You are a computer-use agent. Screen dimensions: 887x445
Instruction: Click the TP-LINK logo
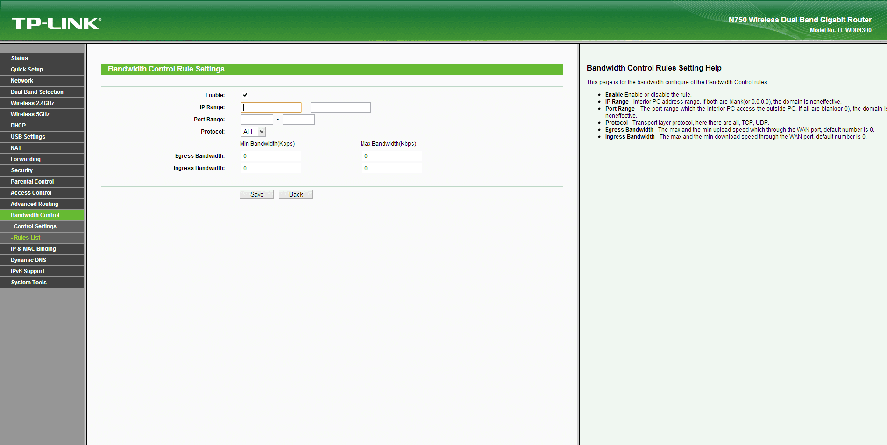[x=57, y=23]
